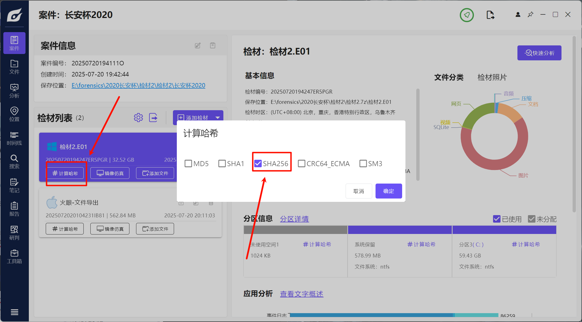Open the 分区详情 link
The height and width of the screenshot is (322, 582).
click(x=294, y=219)
